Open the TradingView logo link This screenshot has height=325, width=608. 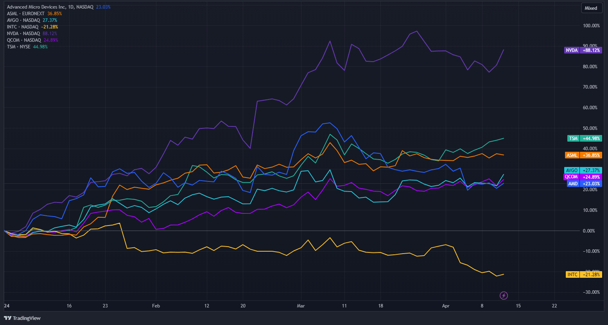coord(22,318)
